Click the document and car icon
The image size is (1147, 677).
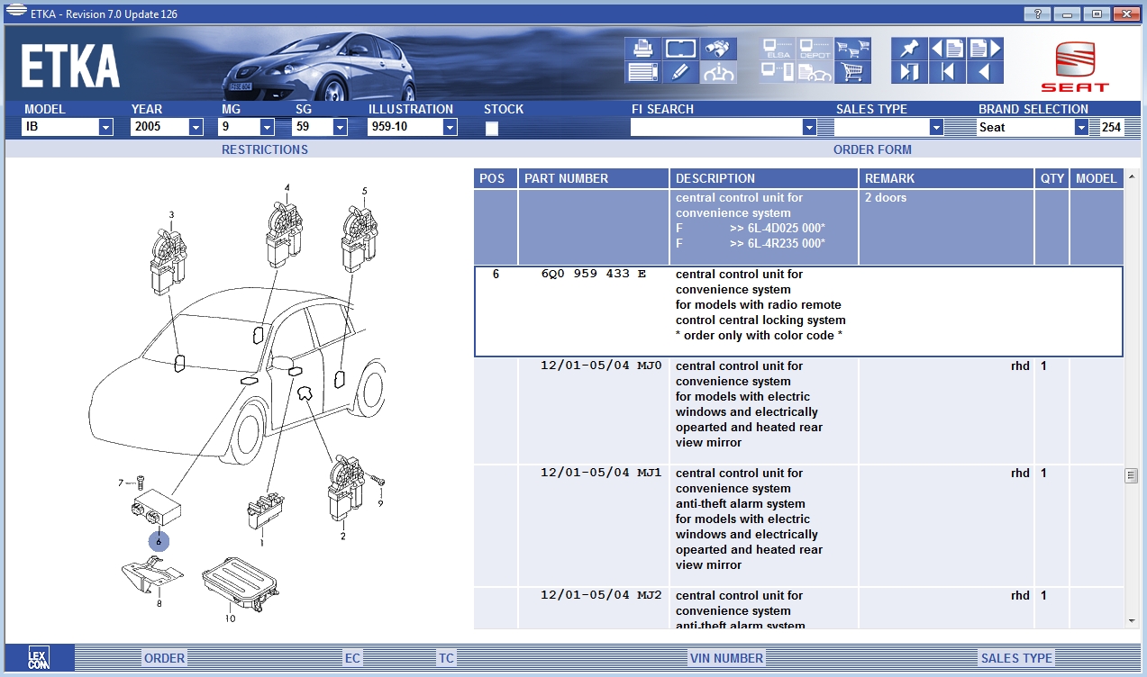815,72
